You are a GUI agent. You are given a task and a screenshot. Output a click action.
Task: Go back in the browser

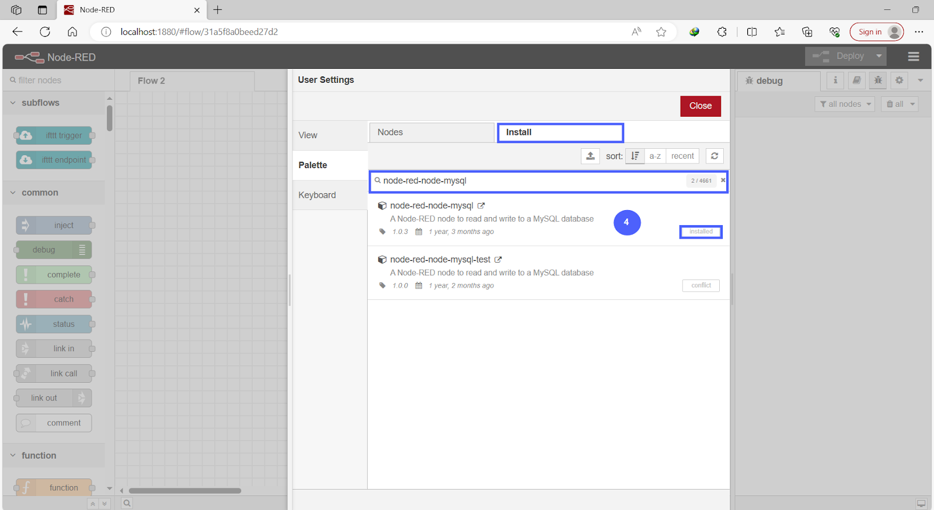[18, 32]
